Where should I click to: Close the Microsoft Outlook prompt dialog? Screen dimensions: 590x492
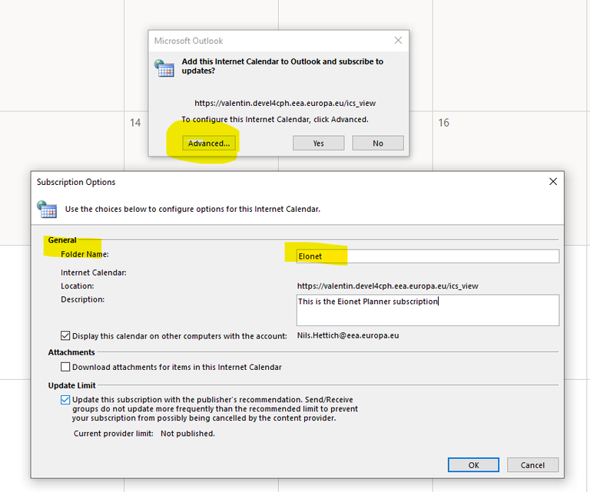tap(398, 40)
